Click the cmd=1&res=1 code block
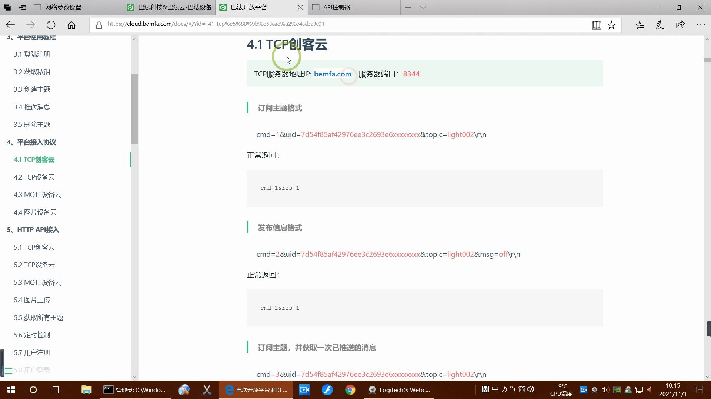Image resolution: width=711 pixels, height=399 pixels. (425, 188)
